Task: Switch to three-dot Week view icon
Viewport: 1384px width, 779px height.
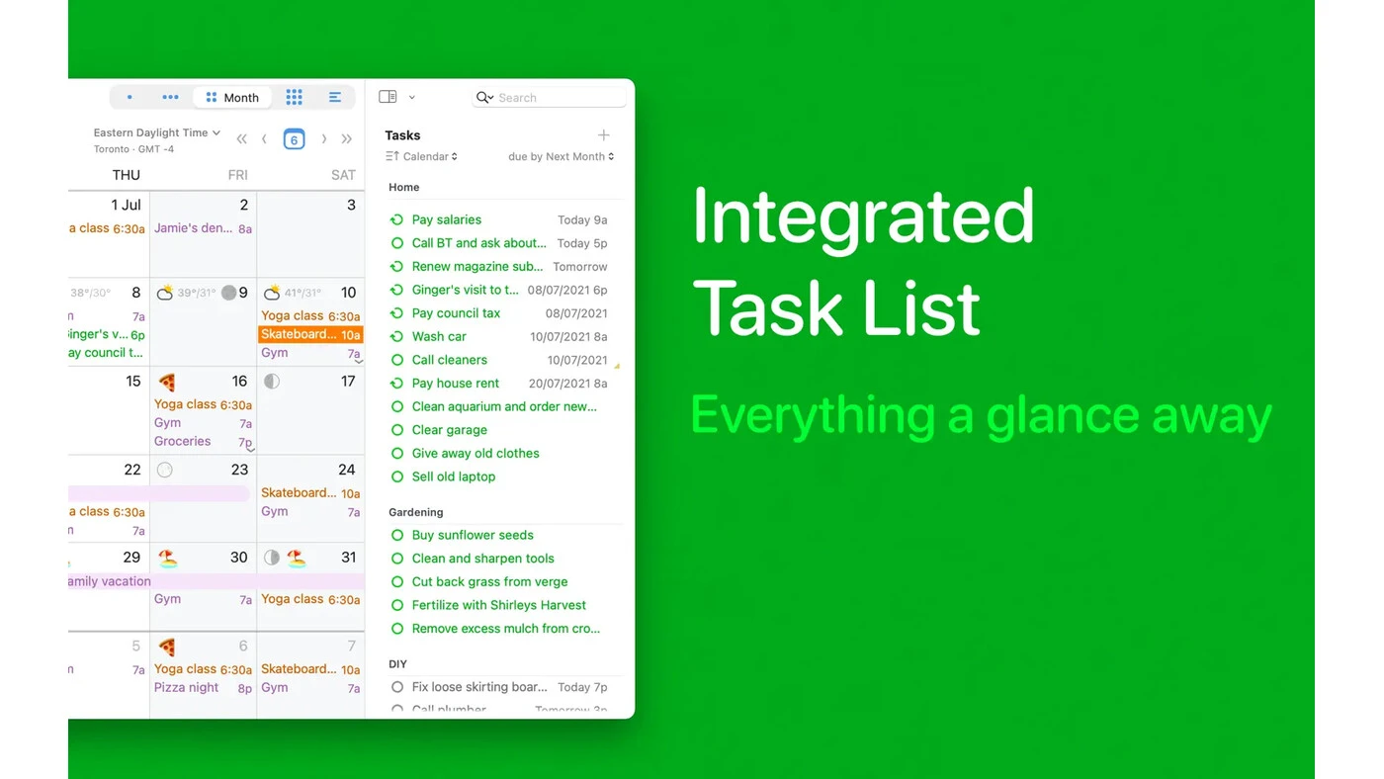Action: tap(170, 97)
